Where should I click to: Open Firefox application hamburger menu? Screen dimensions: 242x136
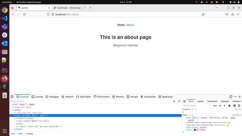[x=238, y=14]
